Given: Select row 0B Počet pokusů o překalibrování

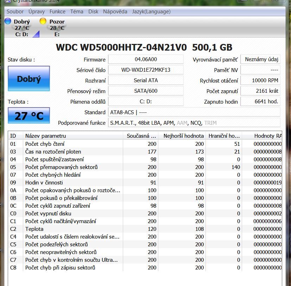Looking at the screenshot, I should pos(145,198).
